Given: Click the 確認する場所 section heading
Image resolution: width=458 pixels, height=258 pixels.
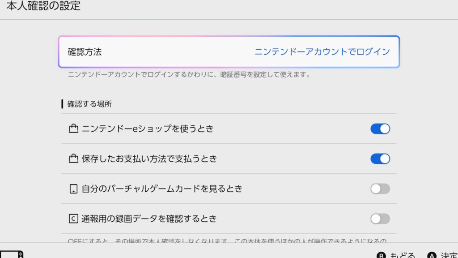Looking at the screenshot, I should click(89, 104).
